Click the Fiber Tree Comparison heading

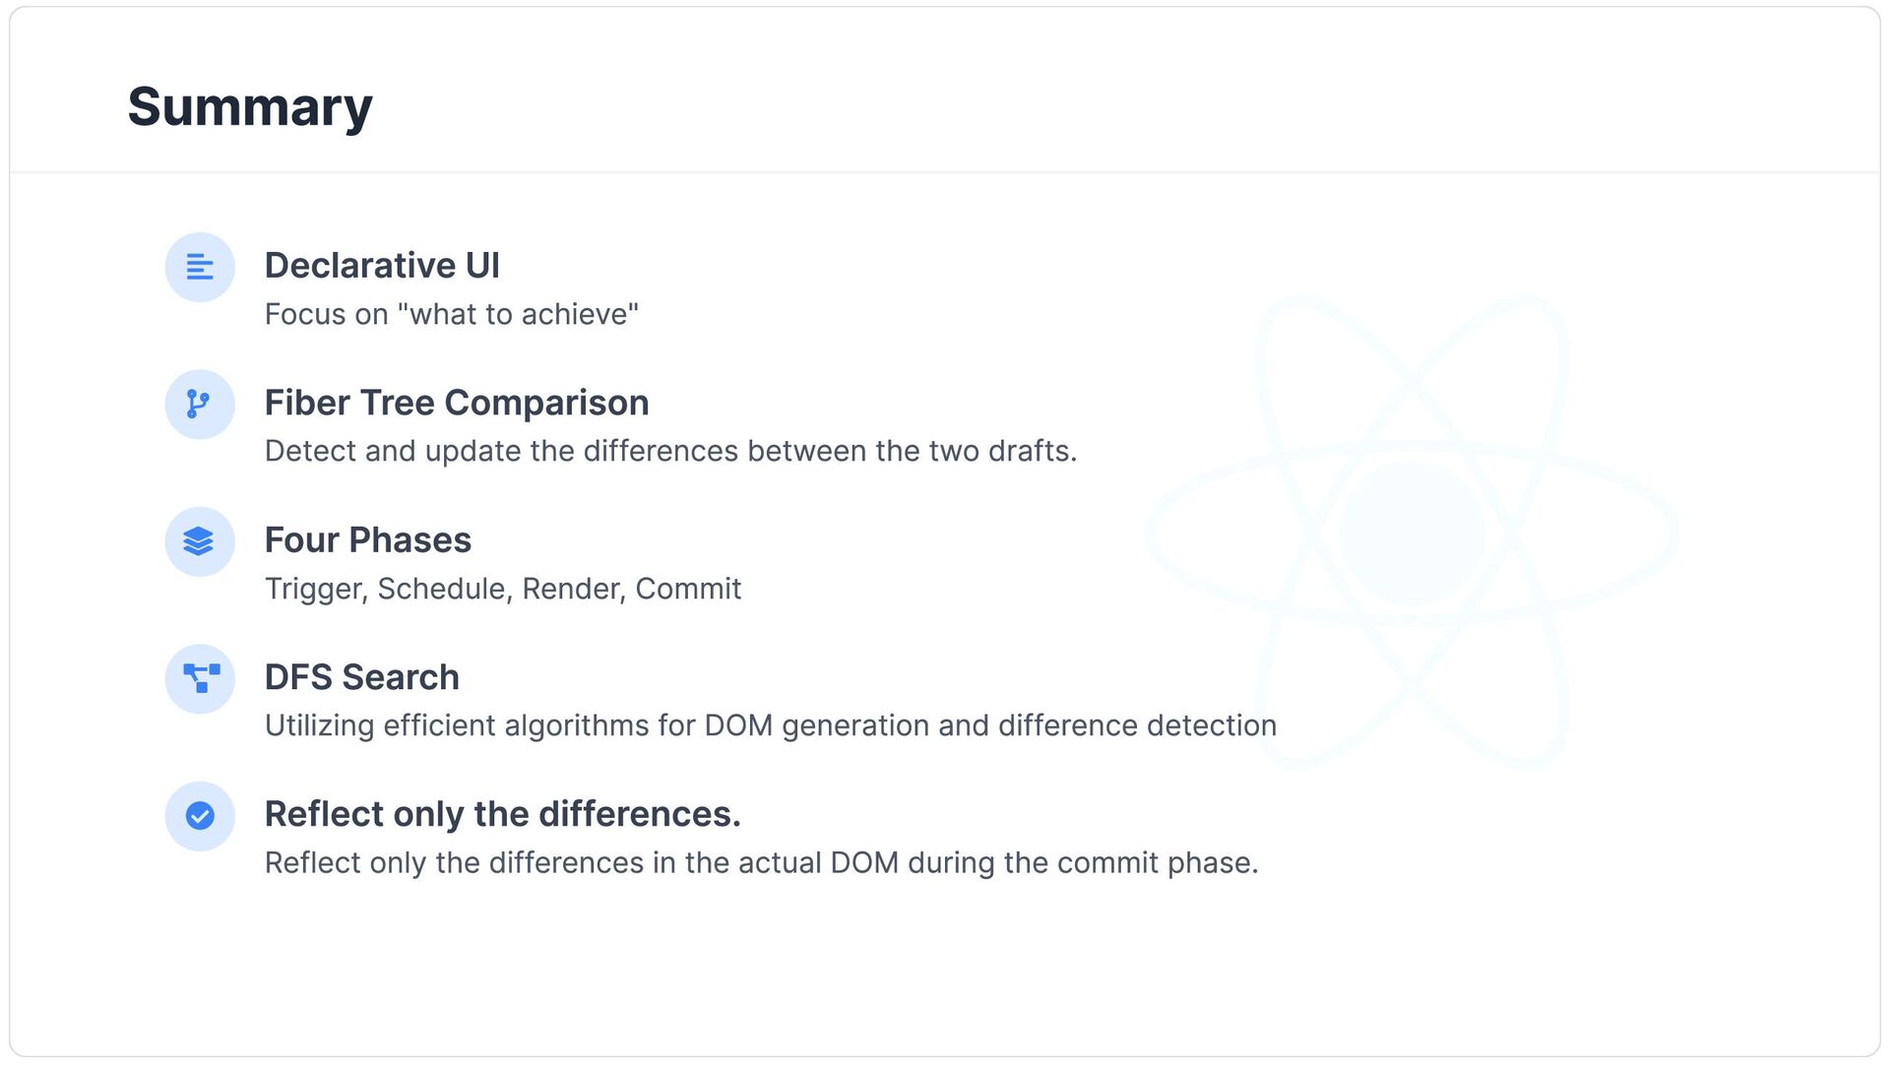457,403
